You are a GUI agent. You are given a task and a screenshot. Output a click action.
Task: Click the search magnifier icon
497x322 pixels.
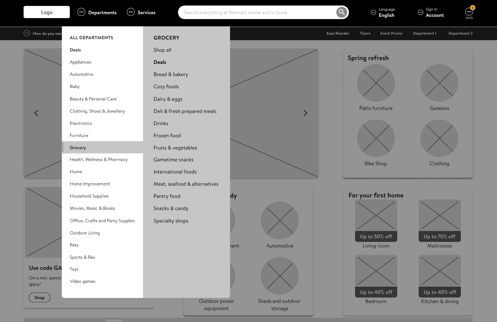pyautogui.click(x=342, y=12)
